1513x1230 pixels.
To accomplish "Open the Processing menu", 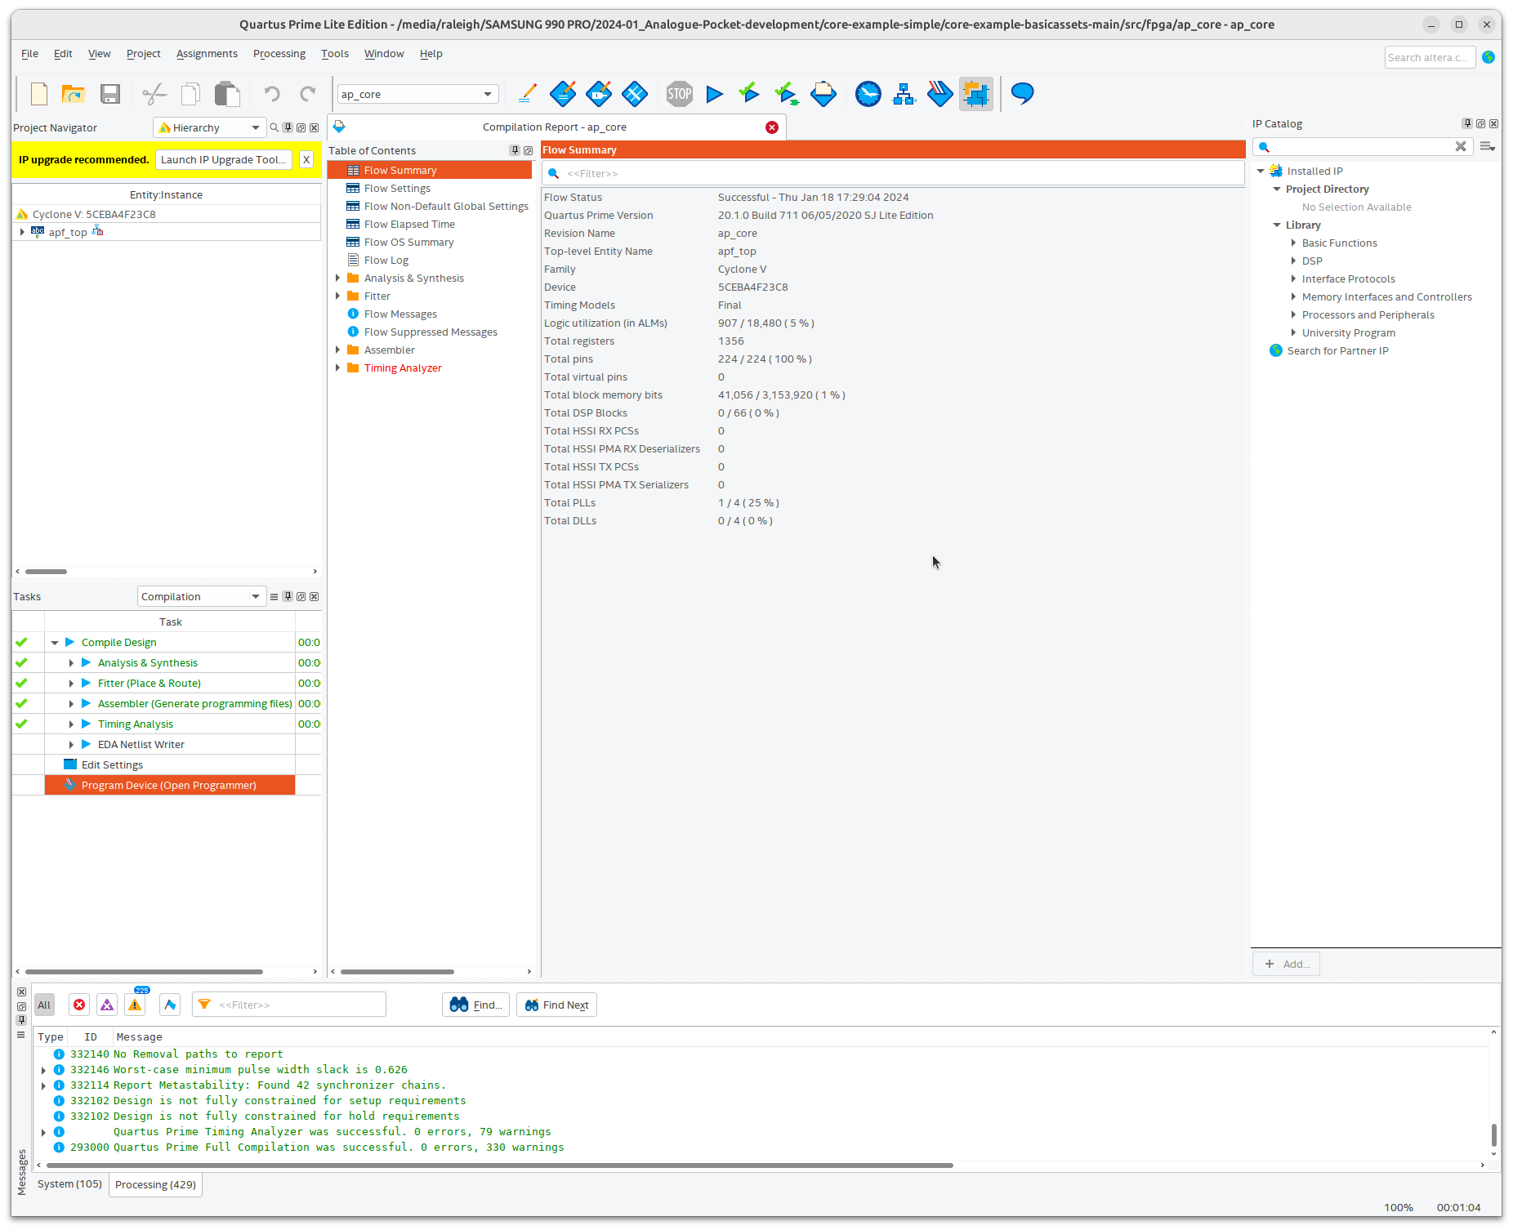I will (279, 54).
